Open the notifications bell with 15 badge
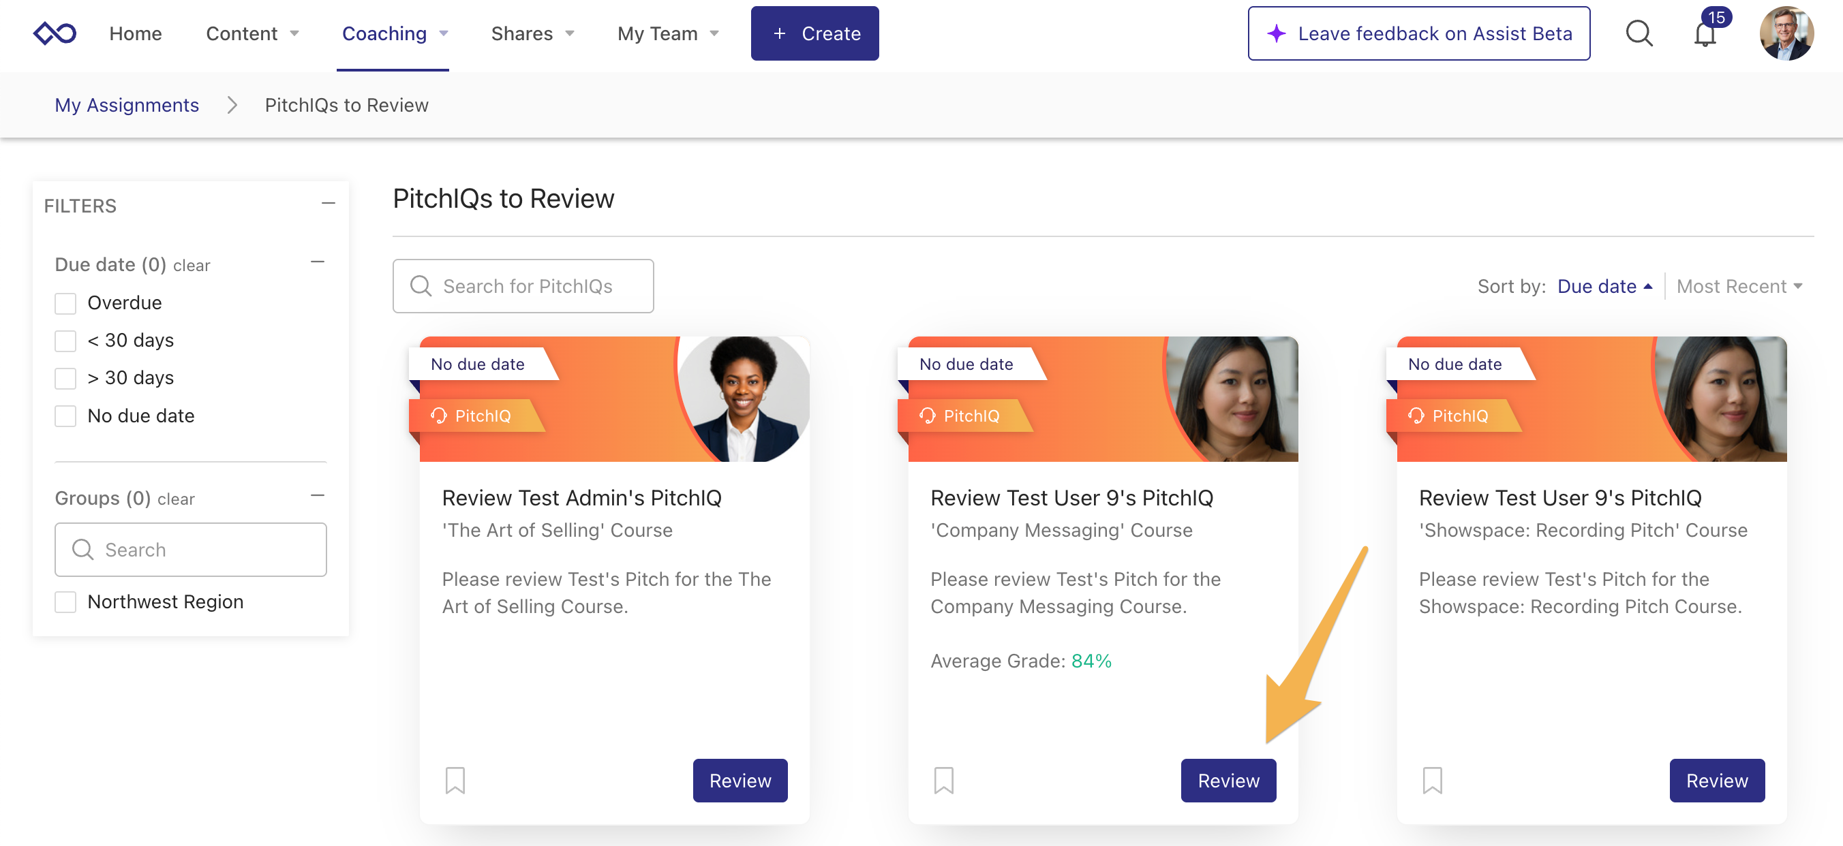This screenshot has height=846, width=1843. pyautogui.click(x=1705, y=33)
